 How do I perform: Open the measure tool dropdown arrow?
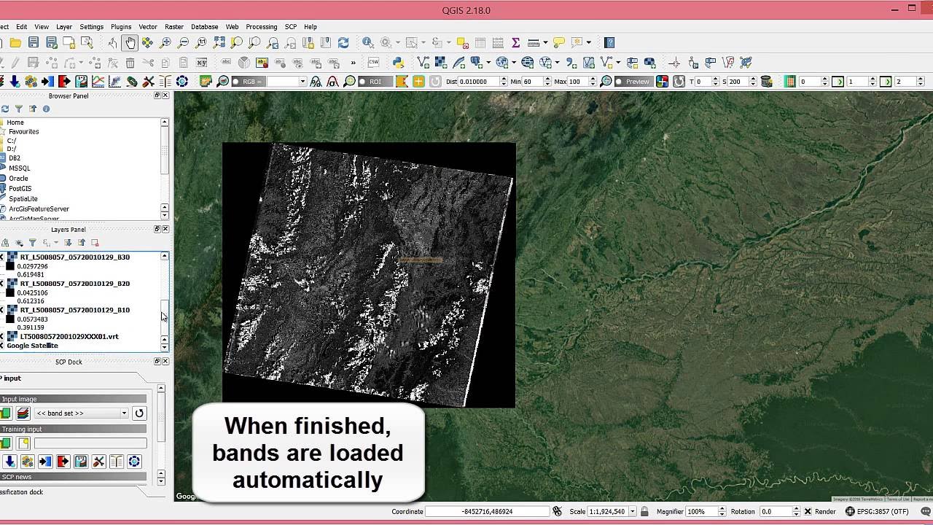click(546, 43)
